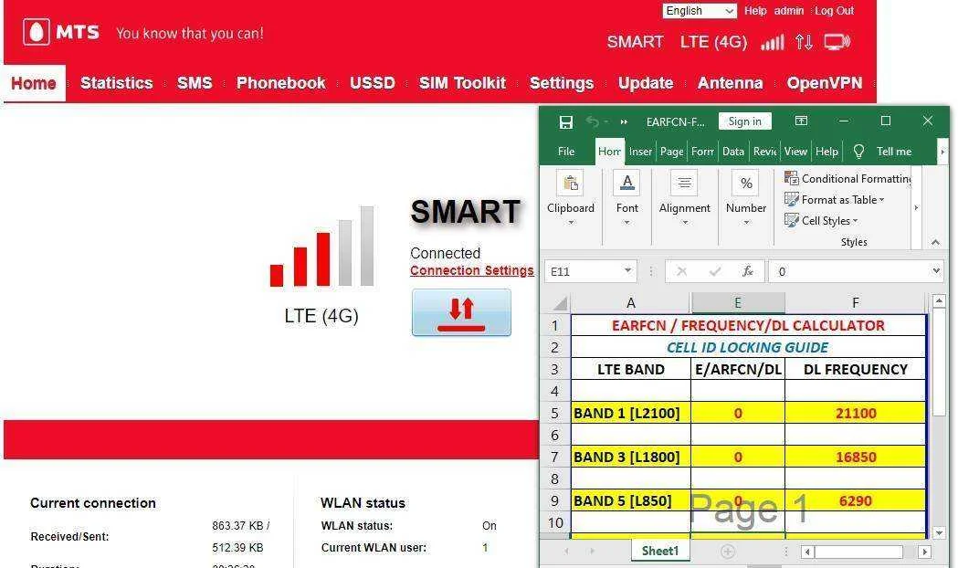
Task: Switch to Excel Formulas ribbon tab
Action: coord(702,152)
